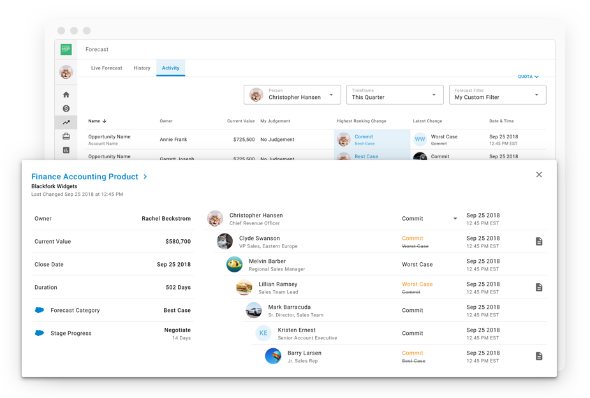The width and height of the screenshot is (590, 398).
Task: Click the InsideSales green logo icon
Action: point(66,49)
